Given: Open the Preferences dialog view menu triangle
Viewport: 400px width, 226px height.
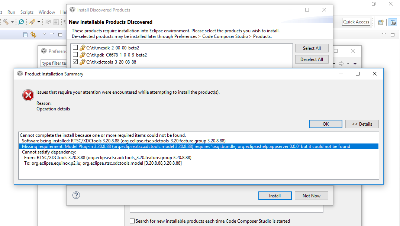Looking at the screenshot, I should coord(355,64).
